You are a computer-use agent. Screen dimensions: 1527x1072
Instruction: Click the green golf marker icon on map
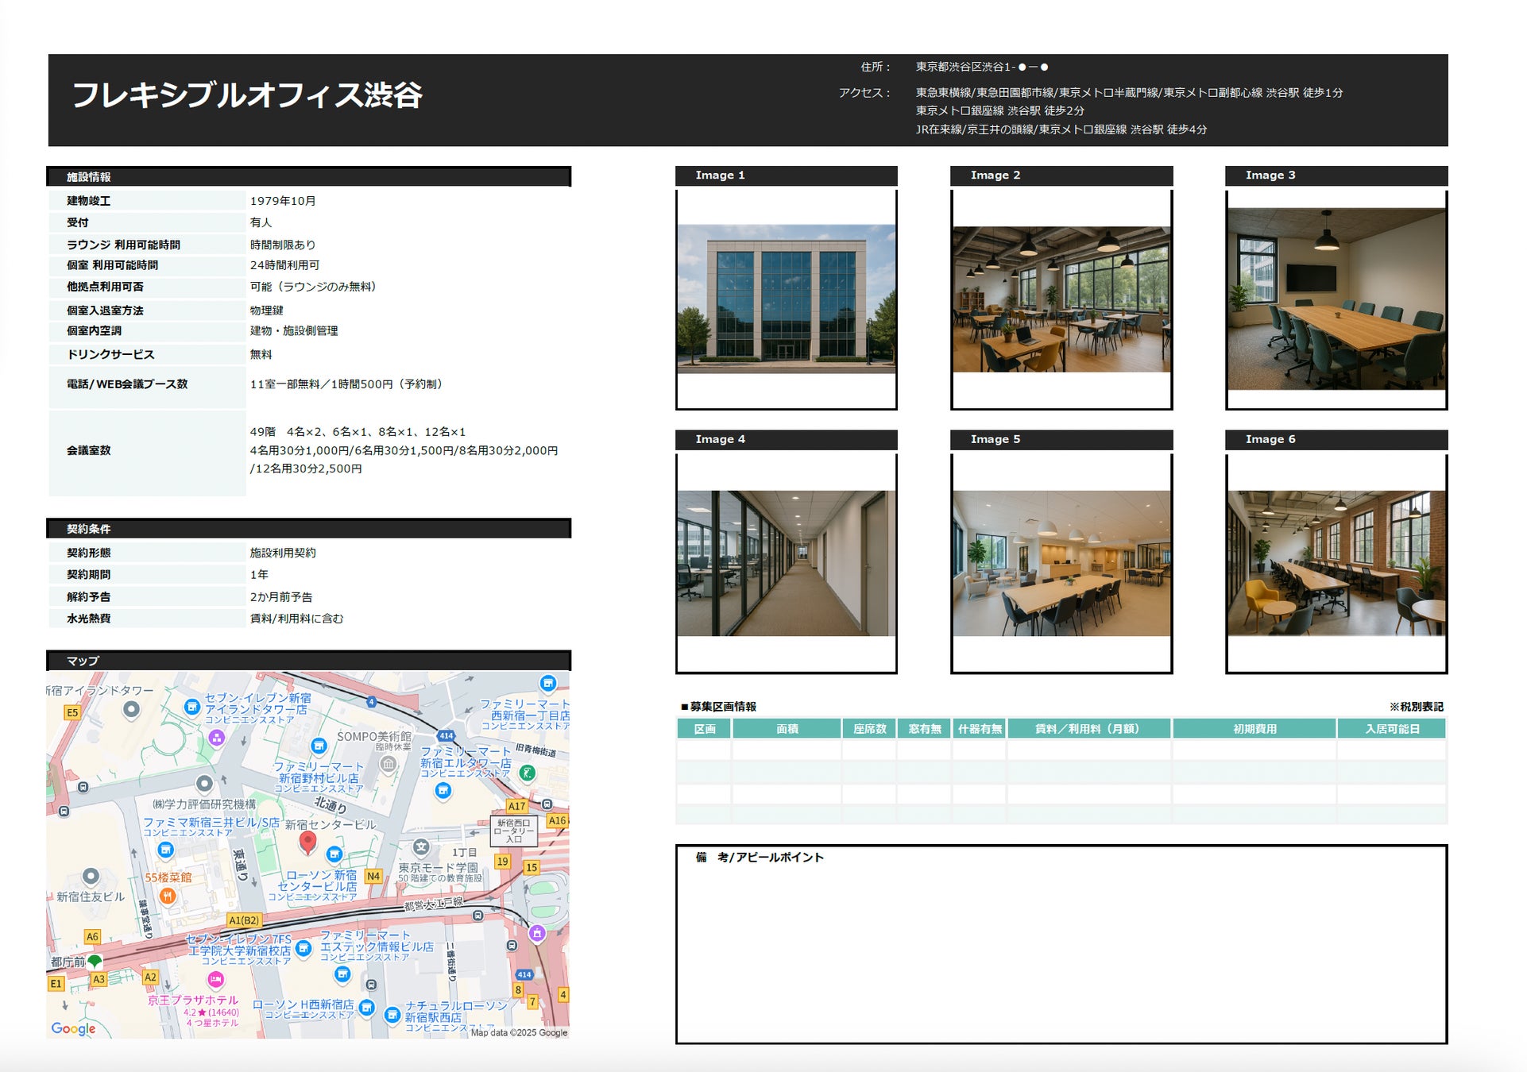tap(527, 772)
